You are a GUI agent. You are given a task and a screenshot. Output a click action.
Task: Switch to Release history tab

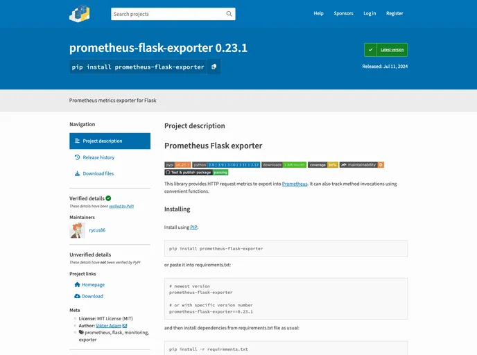click(110, 157)
